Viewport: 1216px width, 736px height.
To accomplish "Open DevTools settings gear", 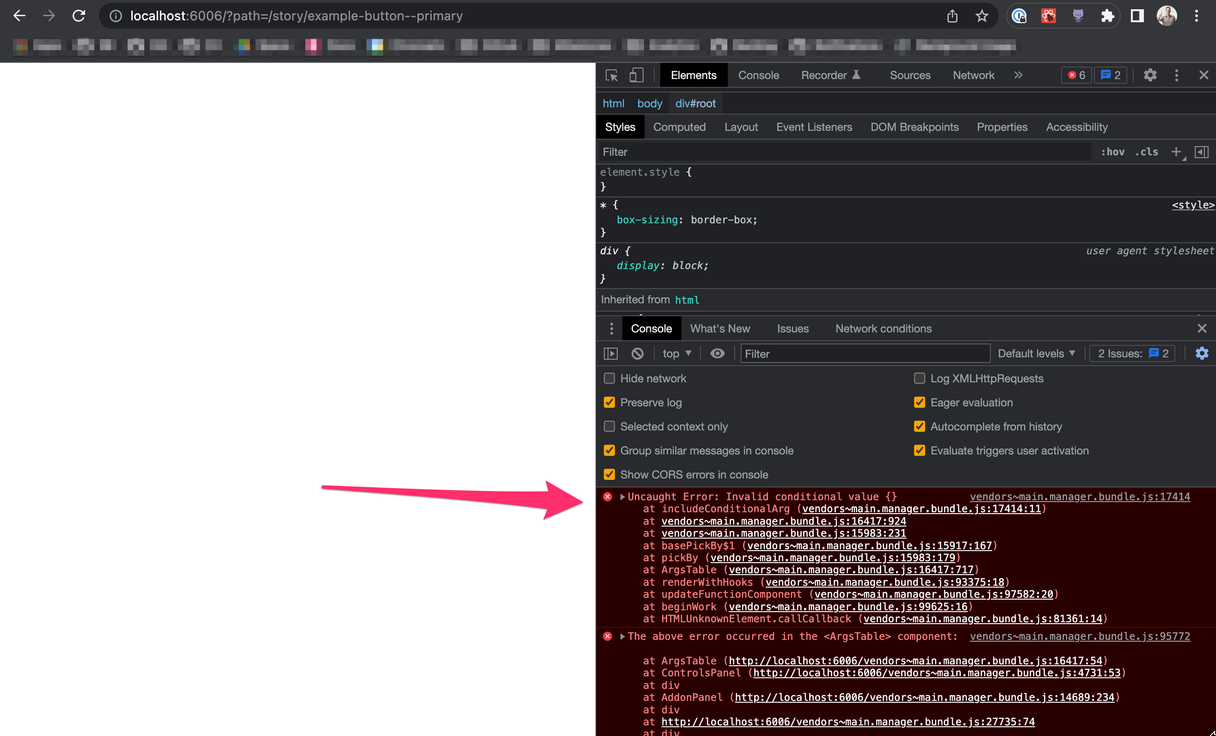I will [1150, 75].
